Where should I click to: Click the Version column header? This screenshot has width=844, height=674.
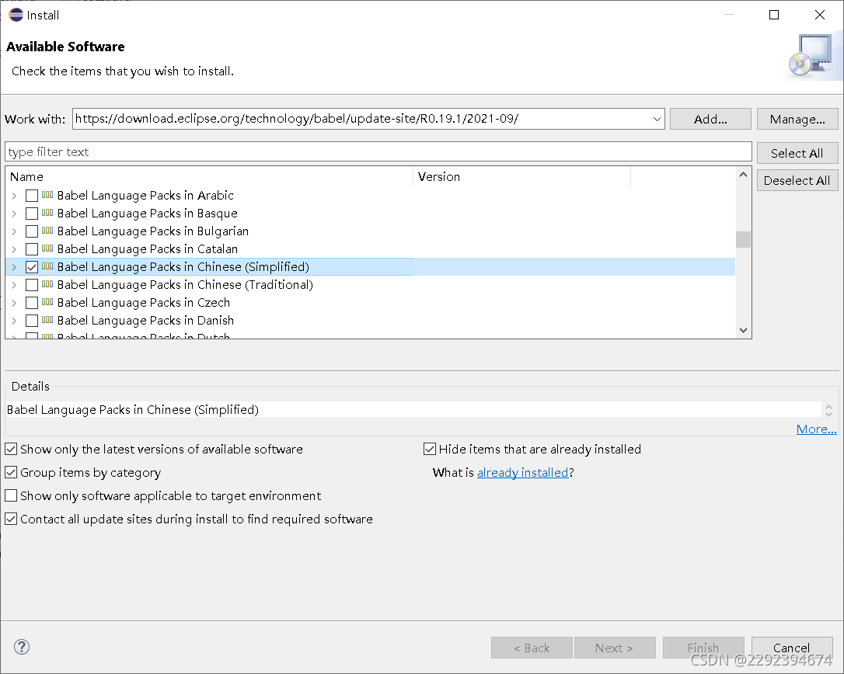click(521, 176)
